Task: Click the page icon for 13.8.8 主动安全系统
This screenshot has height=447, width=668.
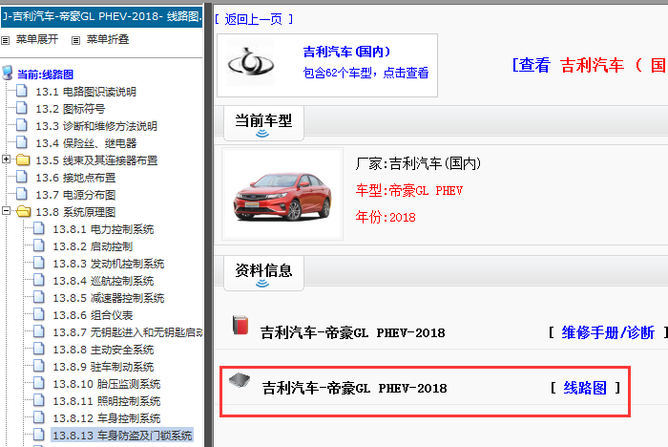Action: [39, 349]
